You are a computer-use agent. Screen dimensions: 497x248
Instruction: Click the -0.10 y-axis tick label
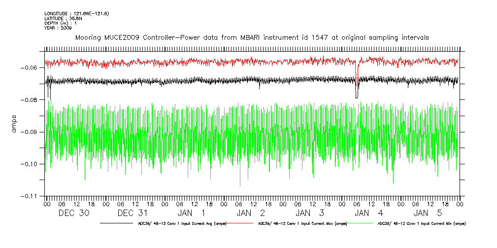point(32,164)
